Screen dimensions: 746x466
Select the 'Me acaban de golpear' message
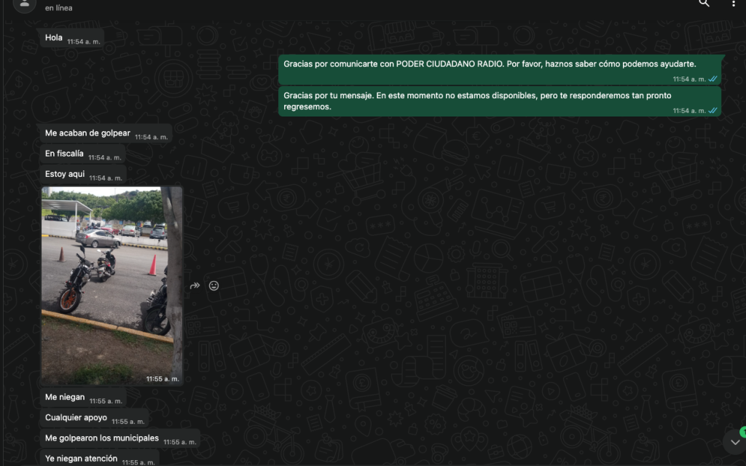87,133
